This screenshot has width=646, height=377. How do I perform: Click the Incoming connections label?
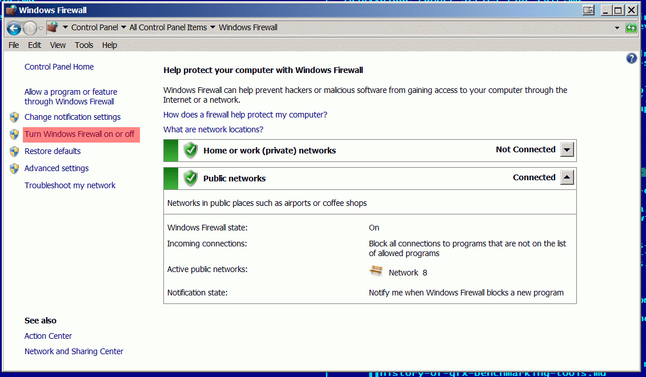click(x=207, y=244)
